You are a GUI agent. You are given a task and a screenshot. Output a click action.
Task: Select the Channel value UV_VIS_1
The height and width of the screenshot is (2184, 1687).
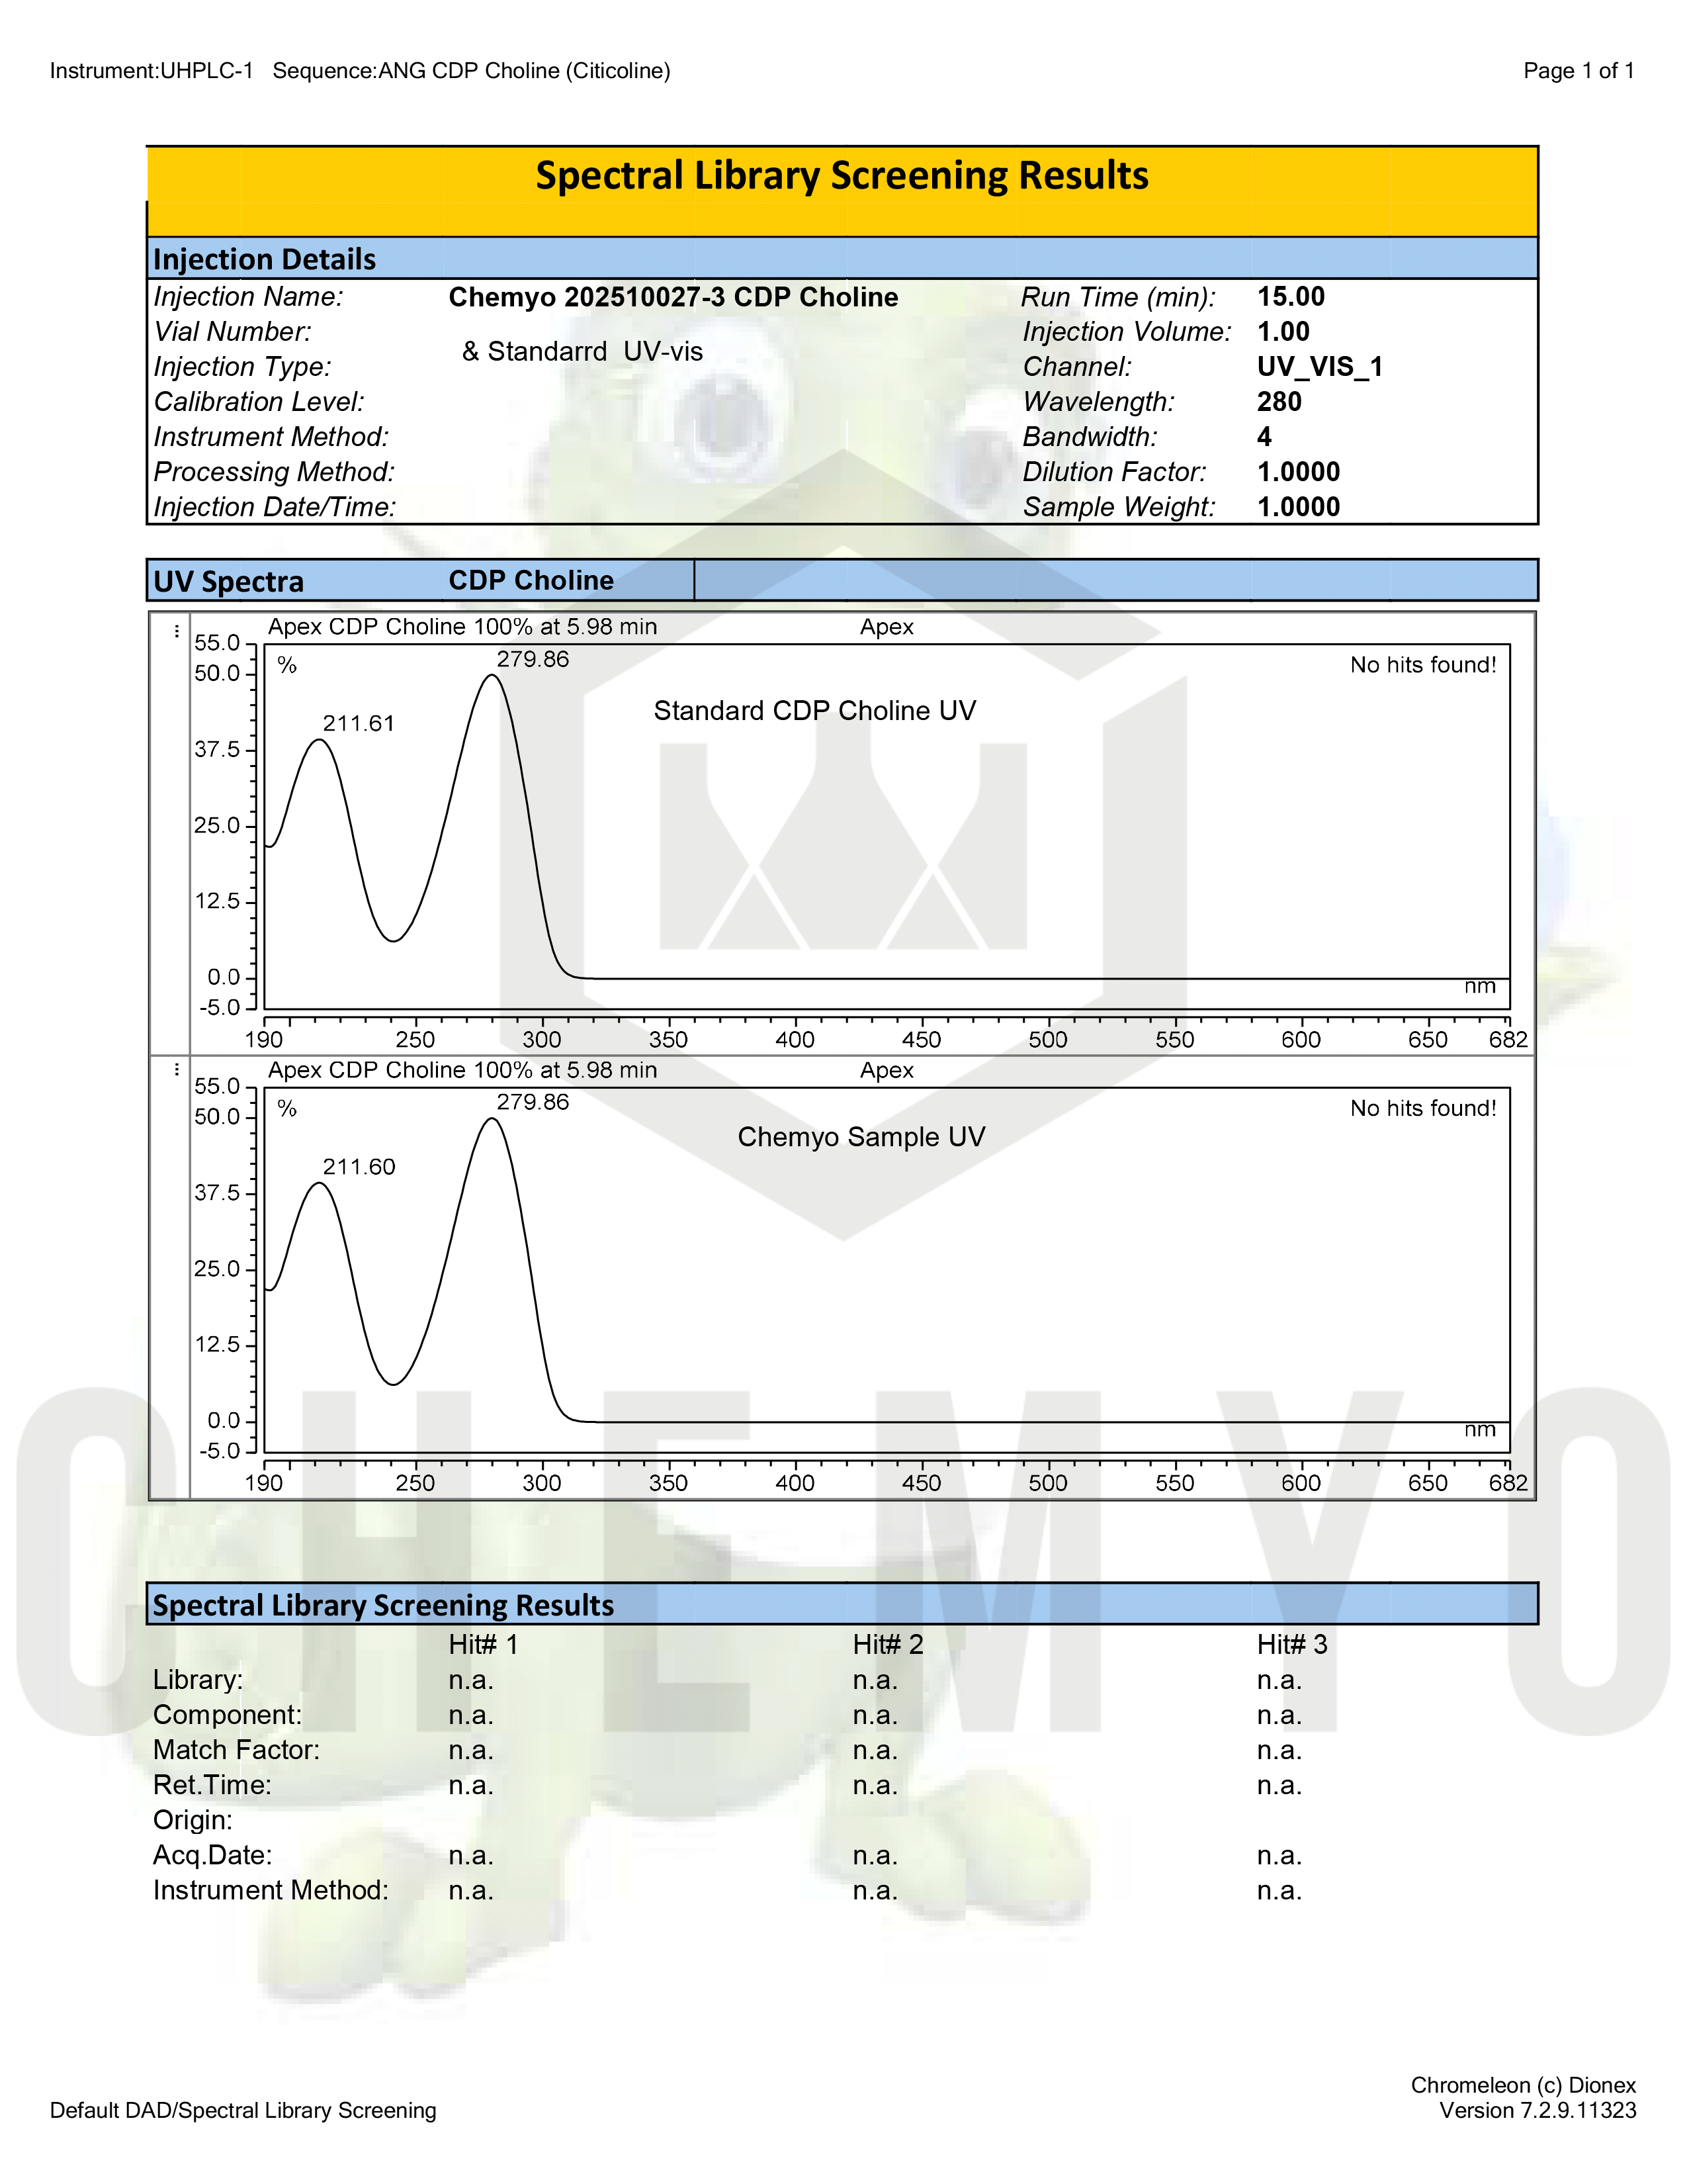1319,366
